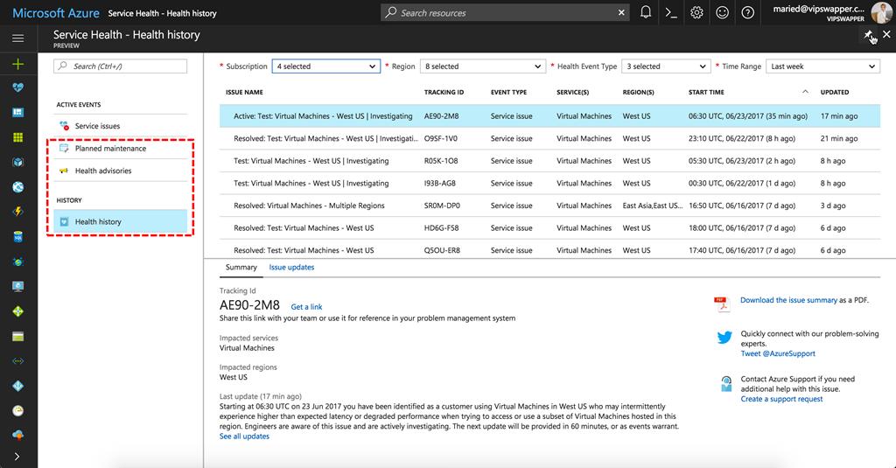This screenshot has width=896, height=468.
Task: Select the row with tracking ID R05K-1O8
Action: [549, 161]
